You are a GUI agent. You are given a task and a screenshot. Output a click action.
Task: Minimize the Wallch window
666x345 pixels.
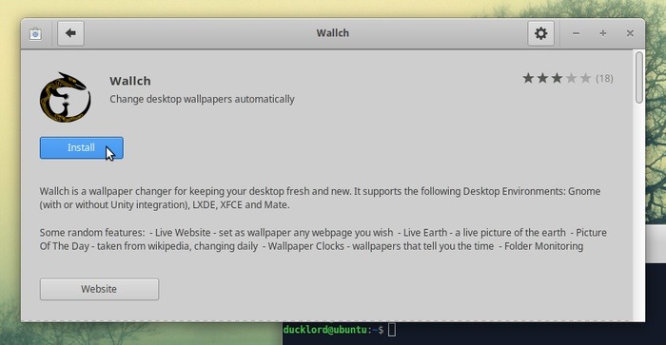(x=576, y=33)
